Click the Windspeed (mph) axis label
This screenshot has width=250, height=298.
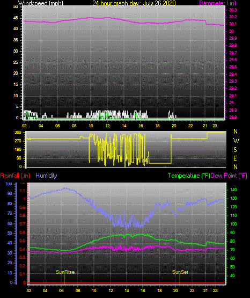40,3
